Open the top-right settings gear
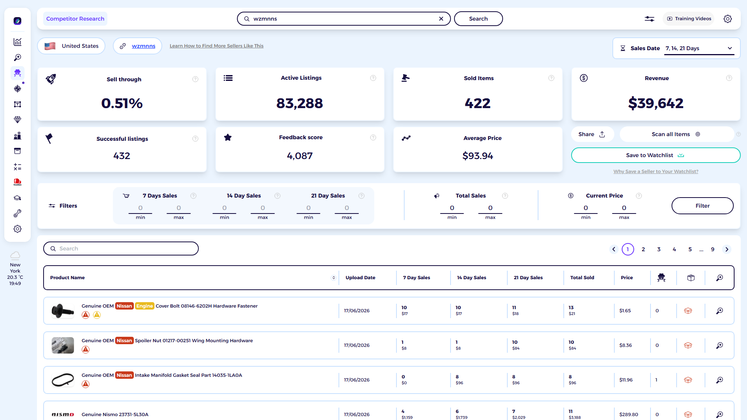Viewport: 747px width, 420px height. 728,19
